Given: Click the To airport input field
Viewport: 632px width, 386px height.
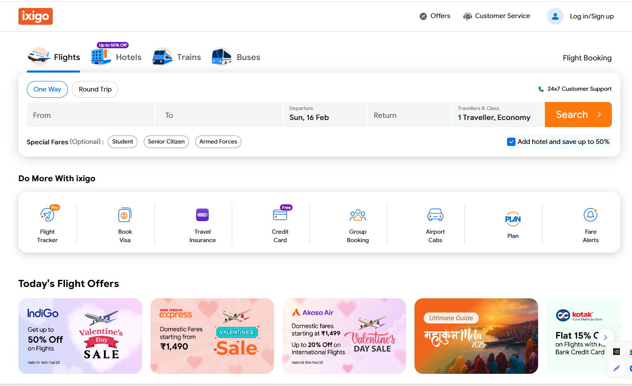Looking at the screenshot, I should pyautogui.click(x=219, y=115).
